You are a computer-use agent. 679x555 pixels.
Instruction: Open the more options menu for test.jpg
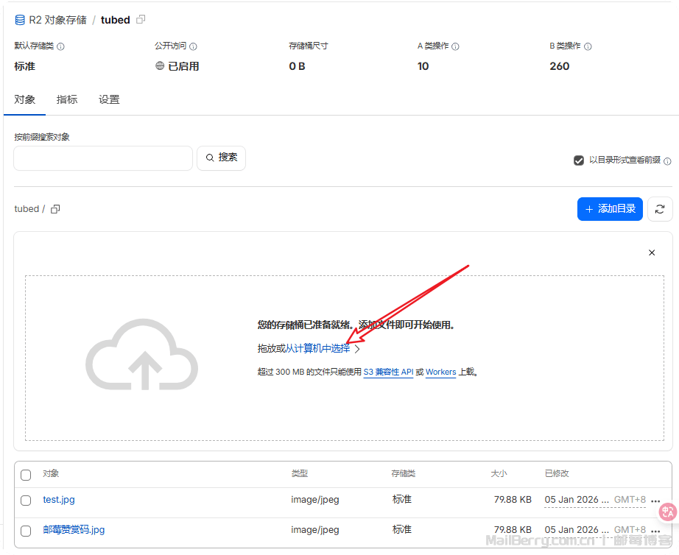coord(655,501)
